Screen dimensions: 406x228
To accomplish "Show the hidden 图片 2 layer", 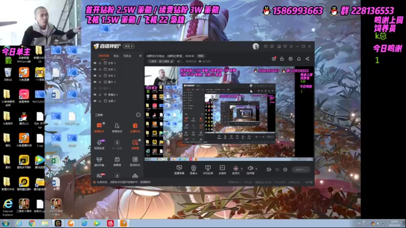I will [95, 88].
